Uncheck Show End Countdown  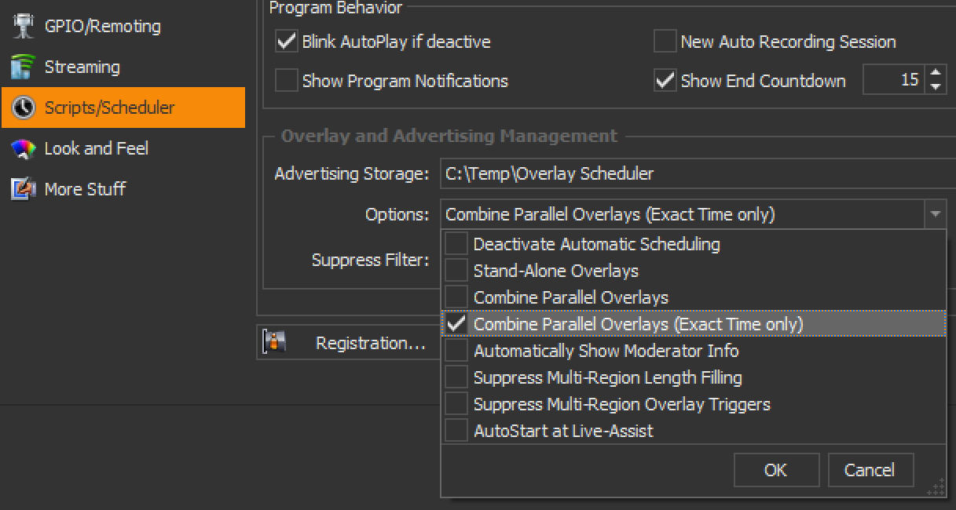(x=665, y=80)
